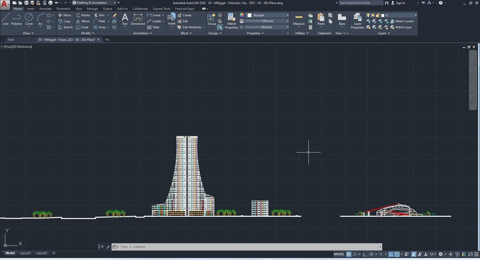Click the Move tool in Modify
This screenshot has height=260, width=480.
click(65, 15)
